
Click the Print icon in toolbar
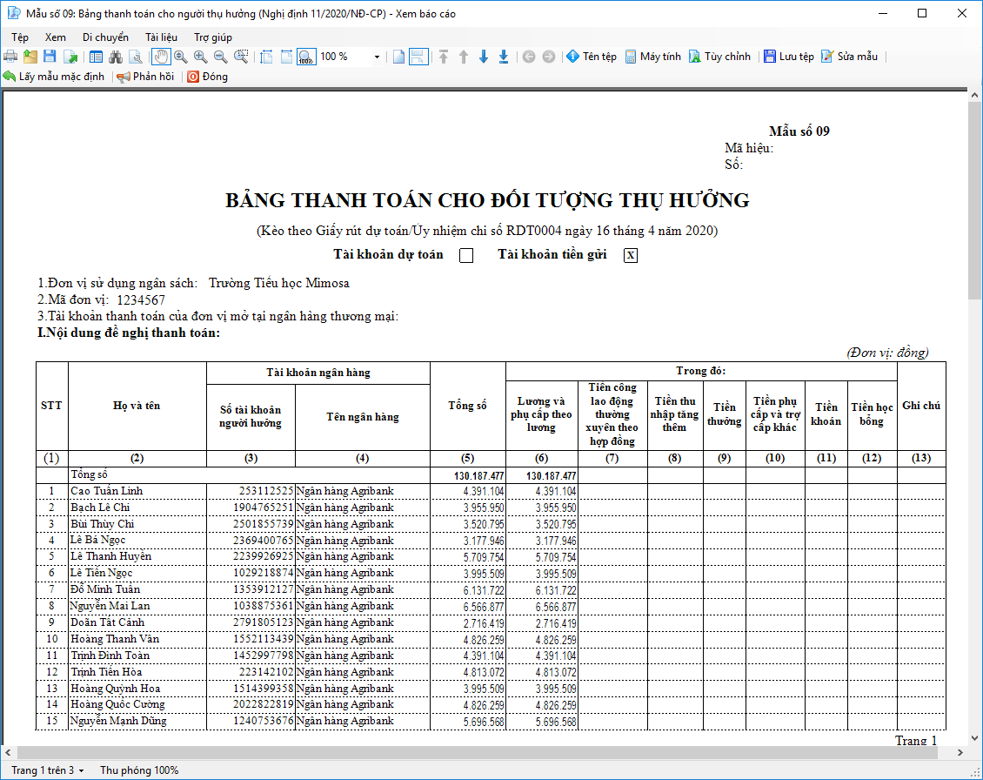(10, 57)
